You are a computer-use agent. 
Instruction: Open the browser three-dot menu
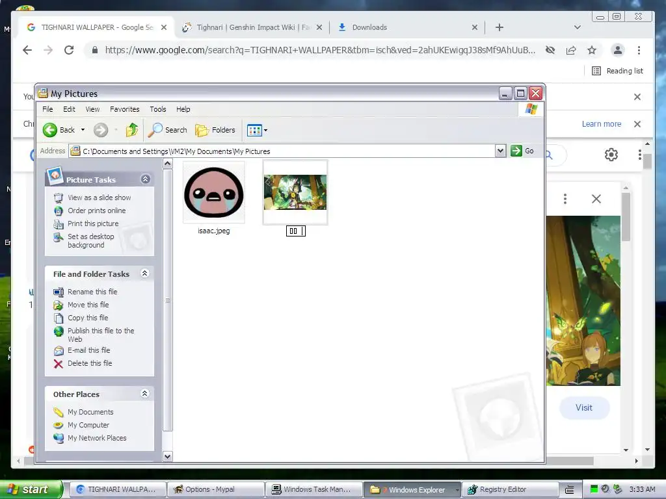point(639,50)
